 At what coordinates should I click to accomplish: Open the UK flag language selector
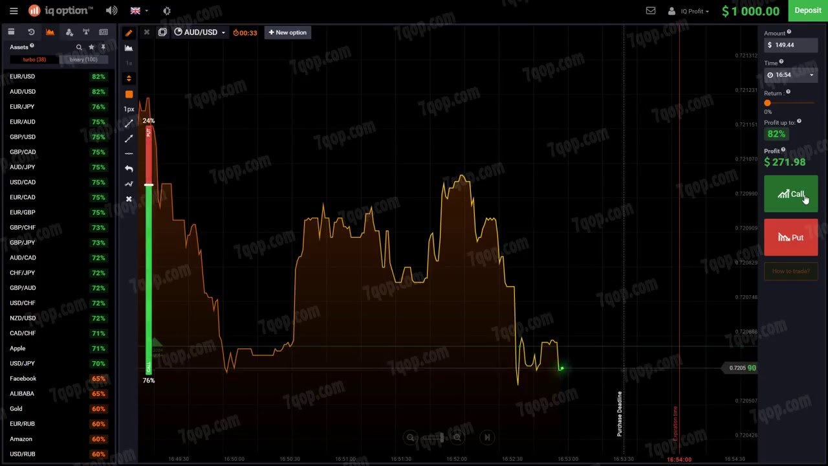pos(139,11)
